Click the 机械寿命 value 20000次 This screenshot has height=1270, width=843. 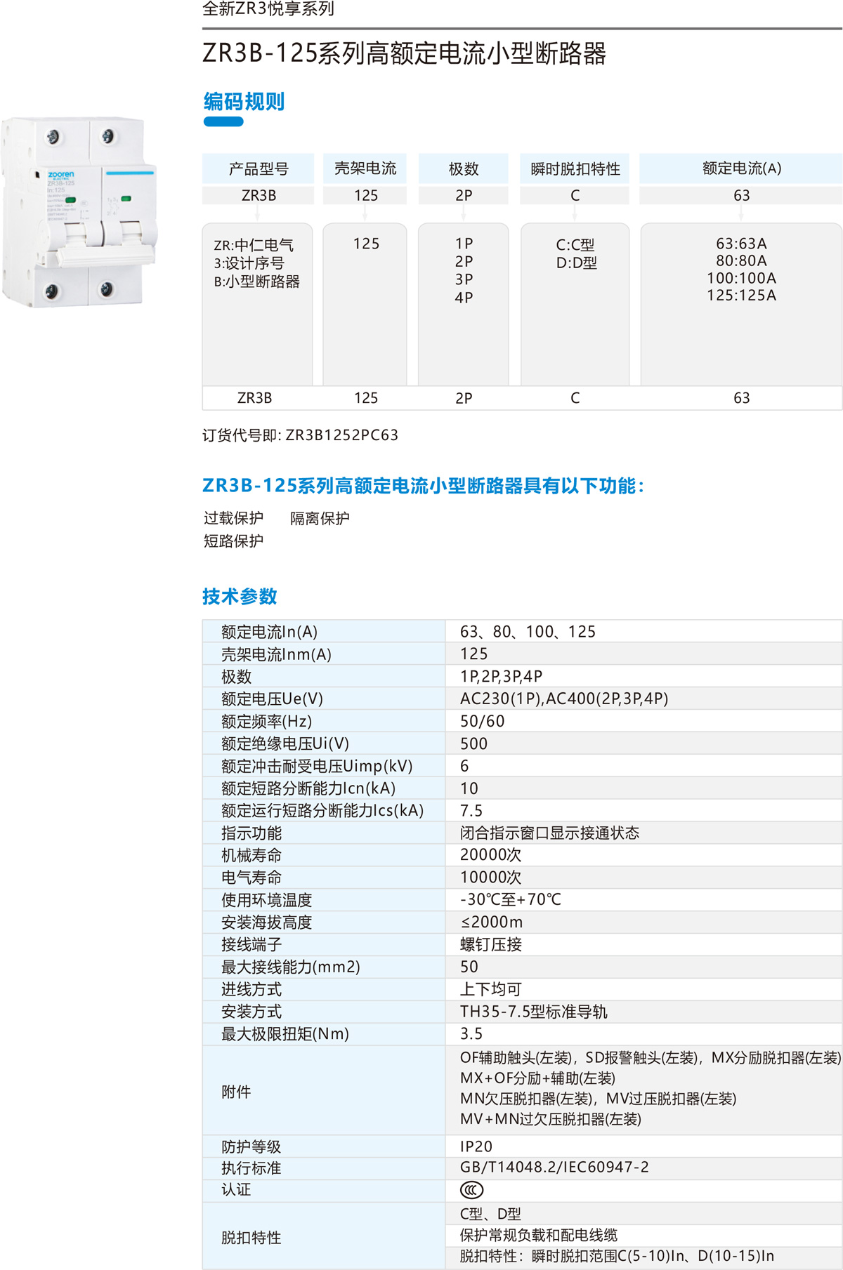[490, 855]
